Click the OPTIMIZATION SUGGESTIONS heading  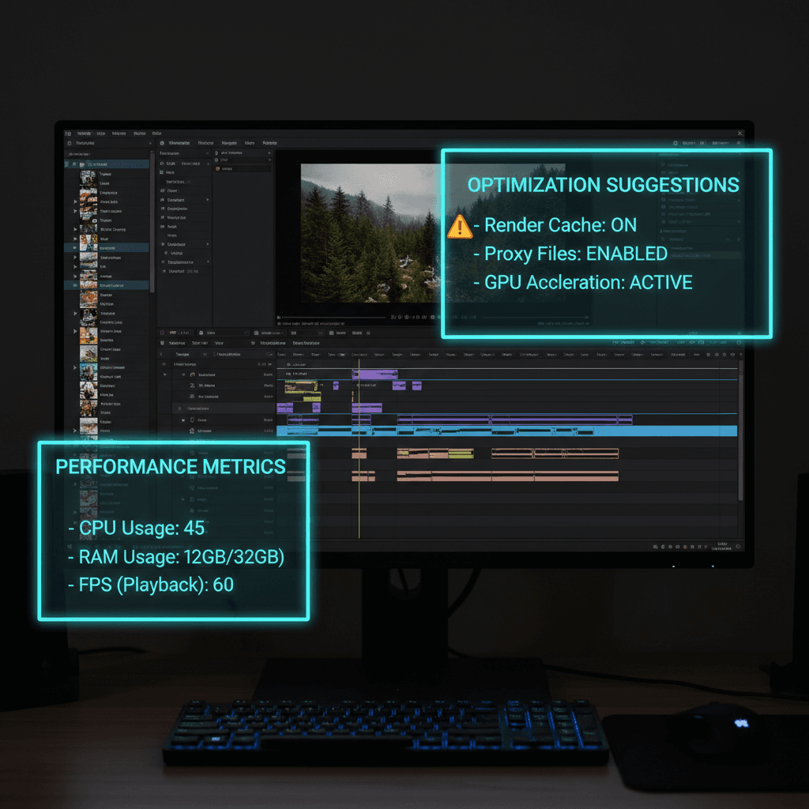(x=603, y=185)
